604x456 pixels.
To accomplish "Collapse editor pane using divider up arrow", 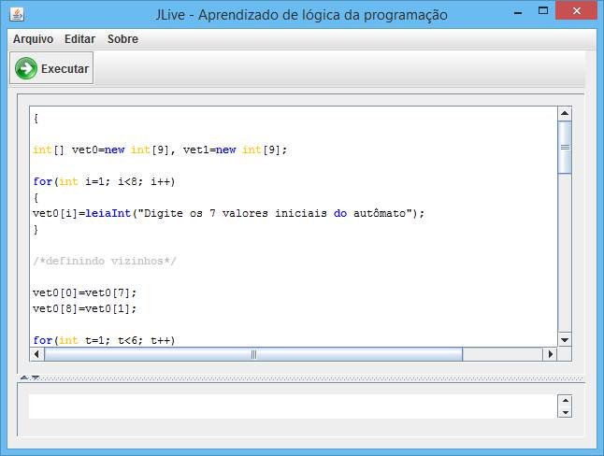I will [24, 378].
